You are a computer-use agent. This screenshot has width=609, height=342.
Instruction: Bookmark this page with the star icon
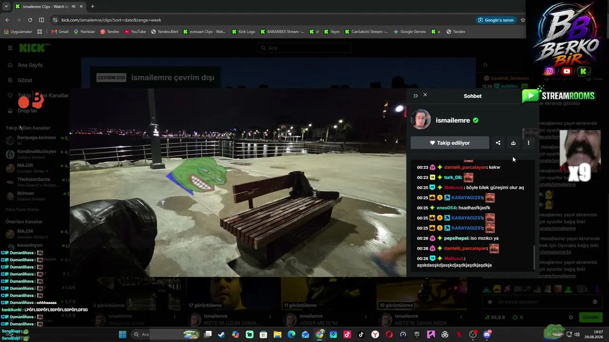click(x=523, y=20)
